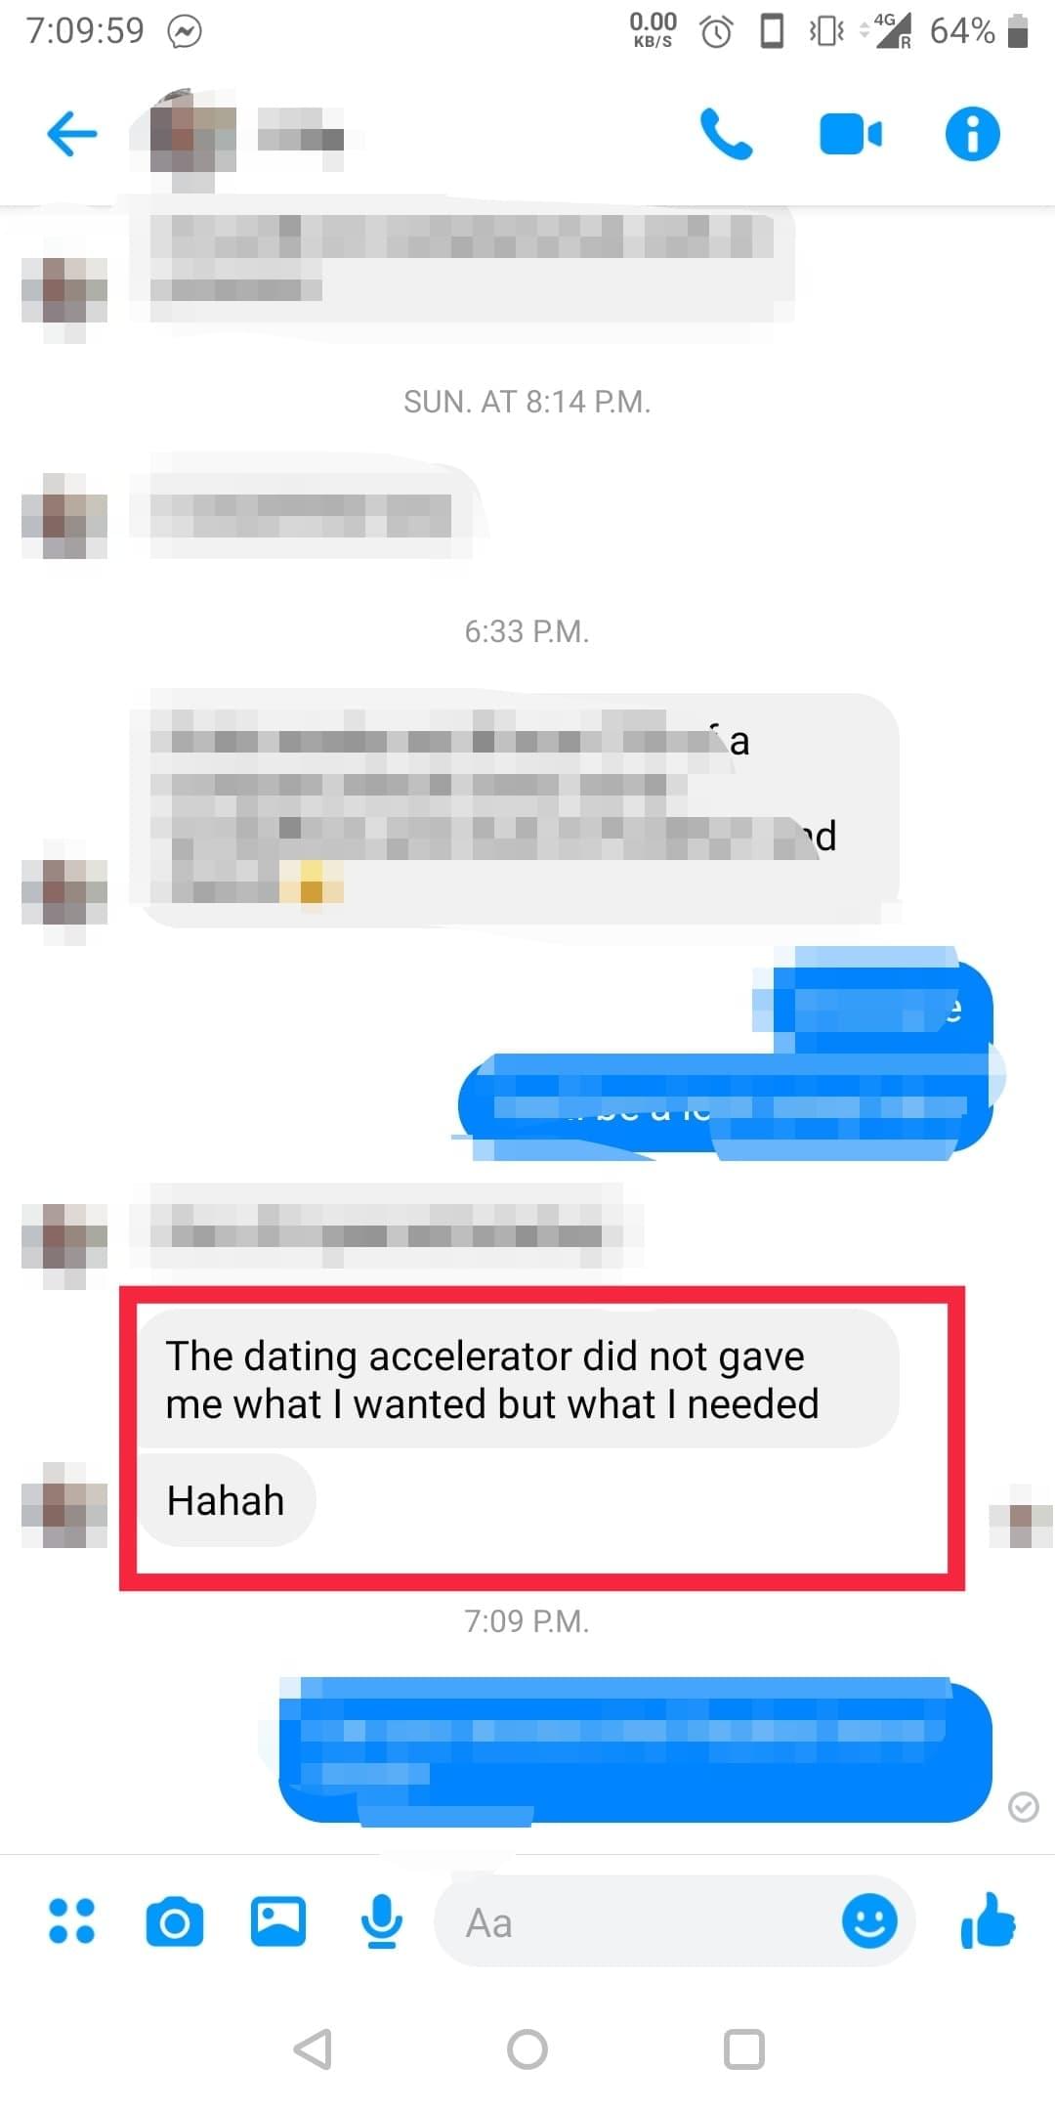
Task: Open conversation info with the info icon
Action: click(x=972, y=133)
